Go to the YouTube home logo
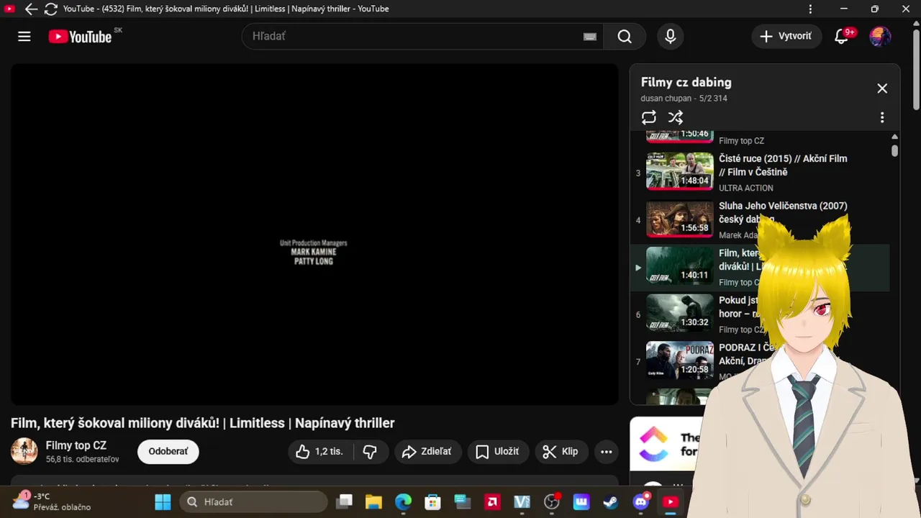The height and width of the screenshot is (518, 921). pos(80,37)
